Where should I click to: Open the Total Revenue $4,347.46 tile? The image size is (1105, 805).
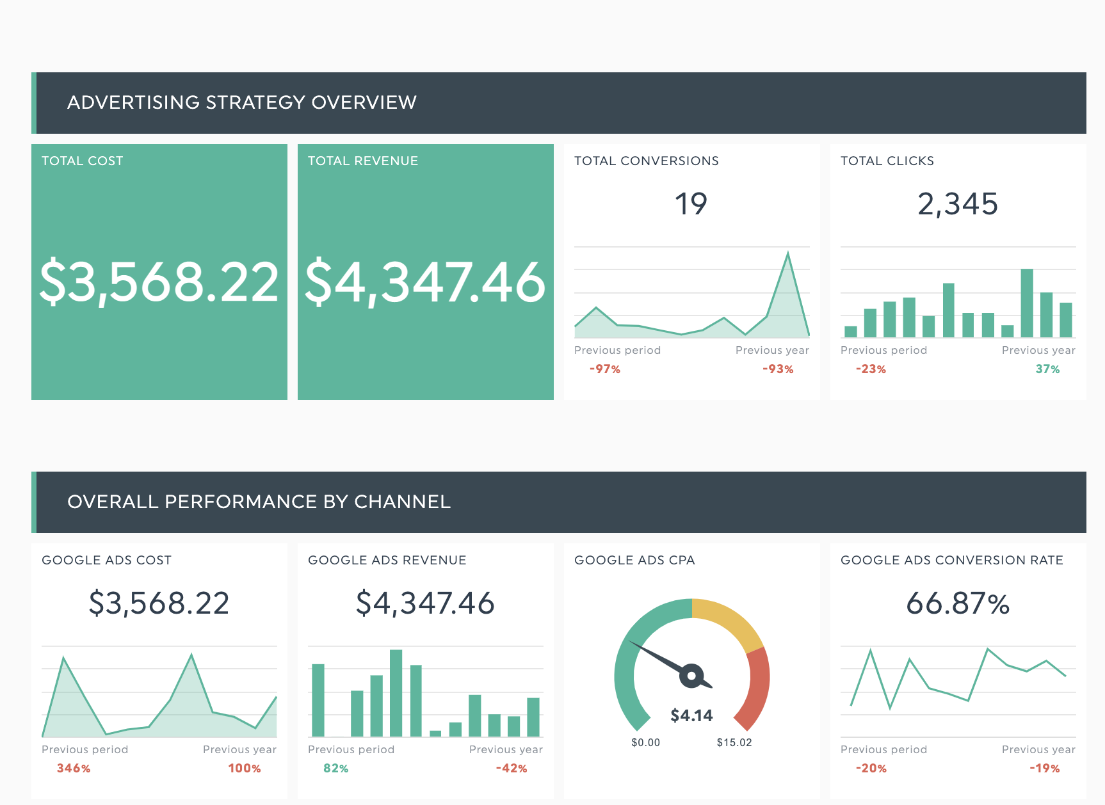[425, 282]
